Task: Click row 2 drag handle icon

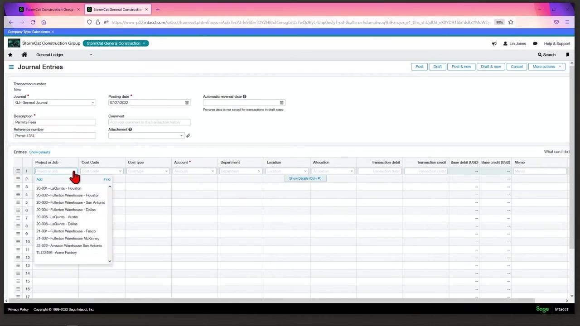Action: coord(18,179)
